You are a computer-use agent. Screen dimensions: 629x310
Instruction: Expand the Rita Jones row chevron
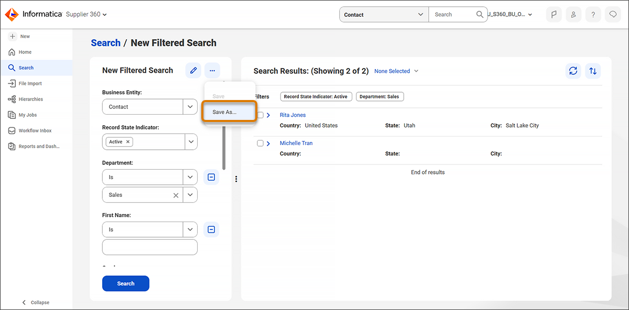(x=268, y=115)
